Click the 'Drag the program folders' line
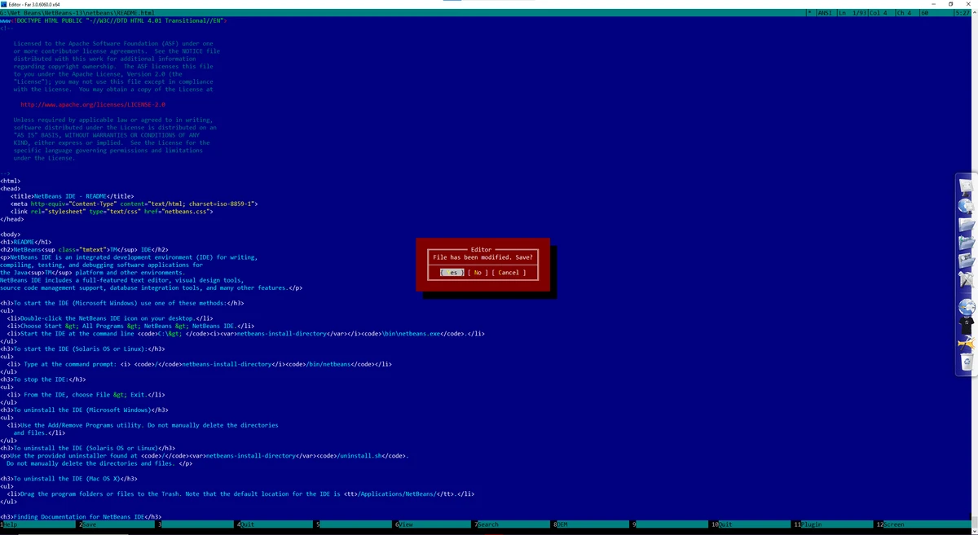This screenshot has width=978, height=535. 240,493
